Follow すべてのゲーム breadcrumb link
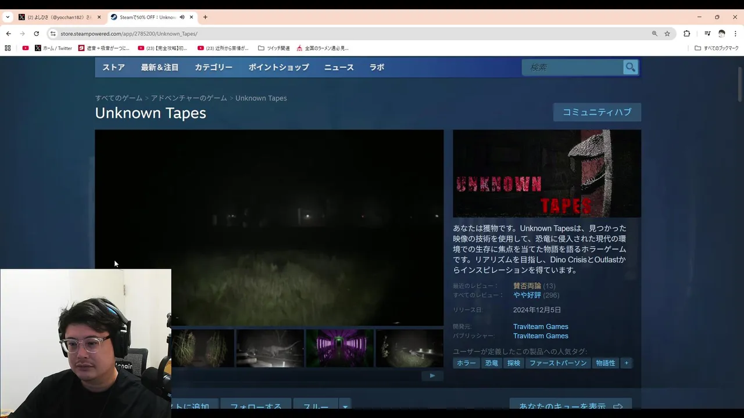 (x=119, y=98)
